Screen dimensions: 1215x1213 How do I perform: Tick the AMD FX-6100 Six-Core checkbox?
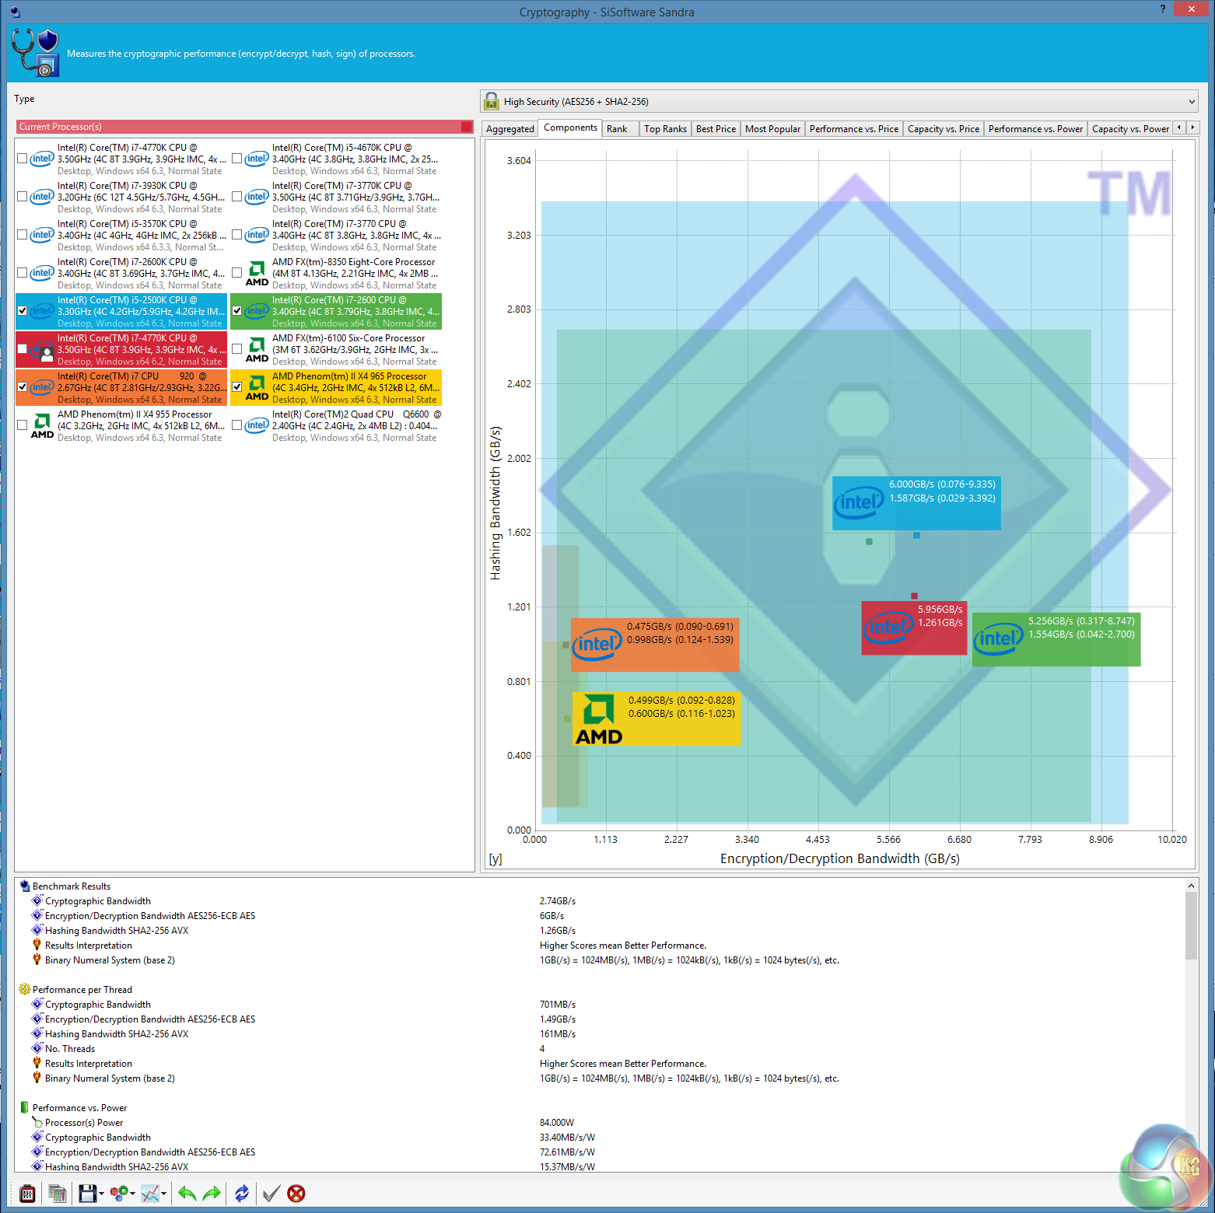(x=237, y=349)
